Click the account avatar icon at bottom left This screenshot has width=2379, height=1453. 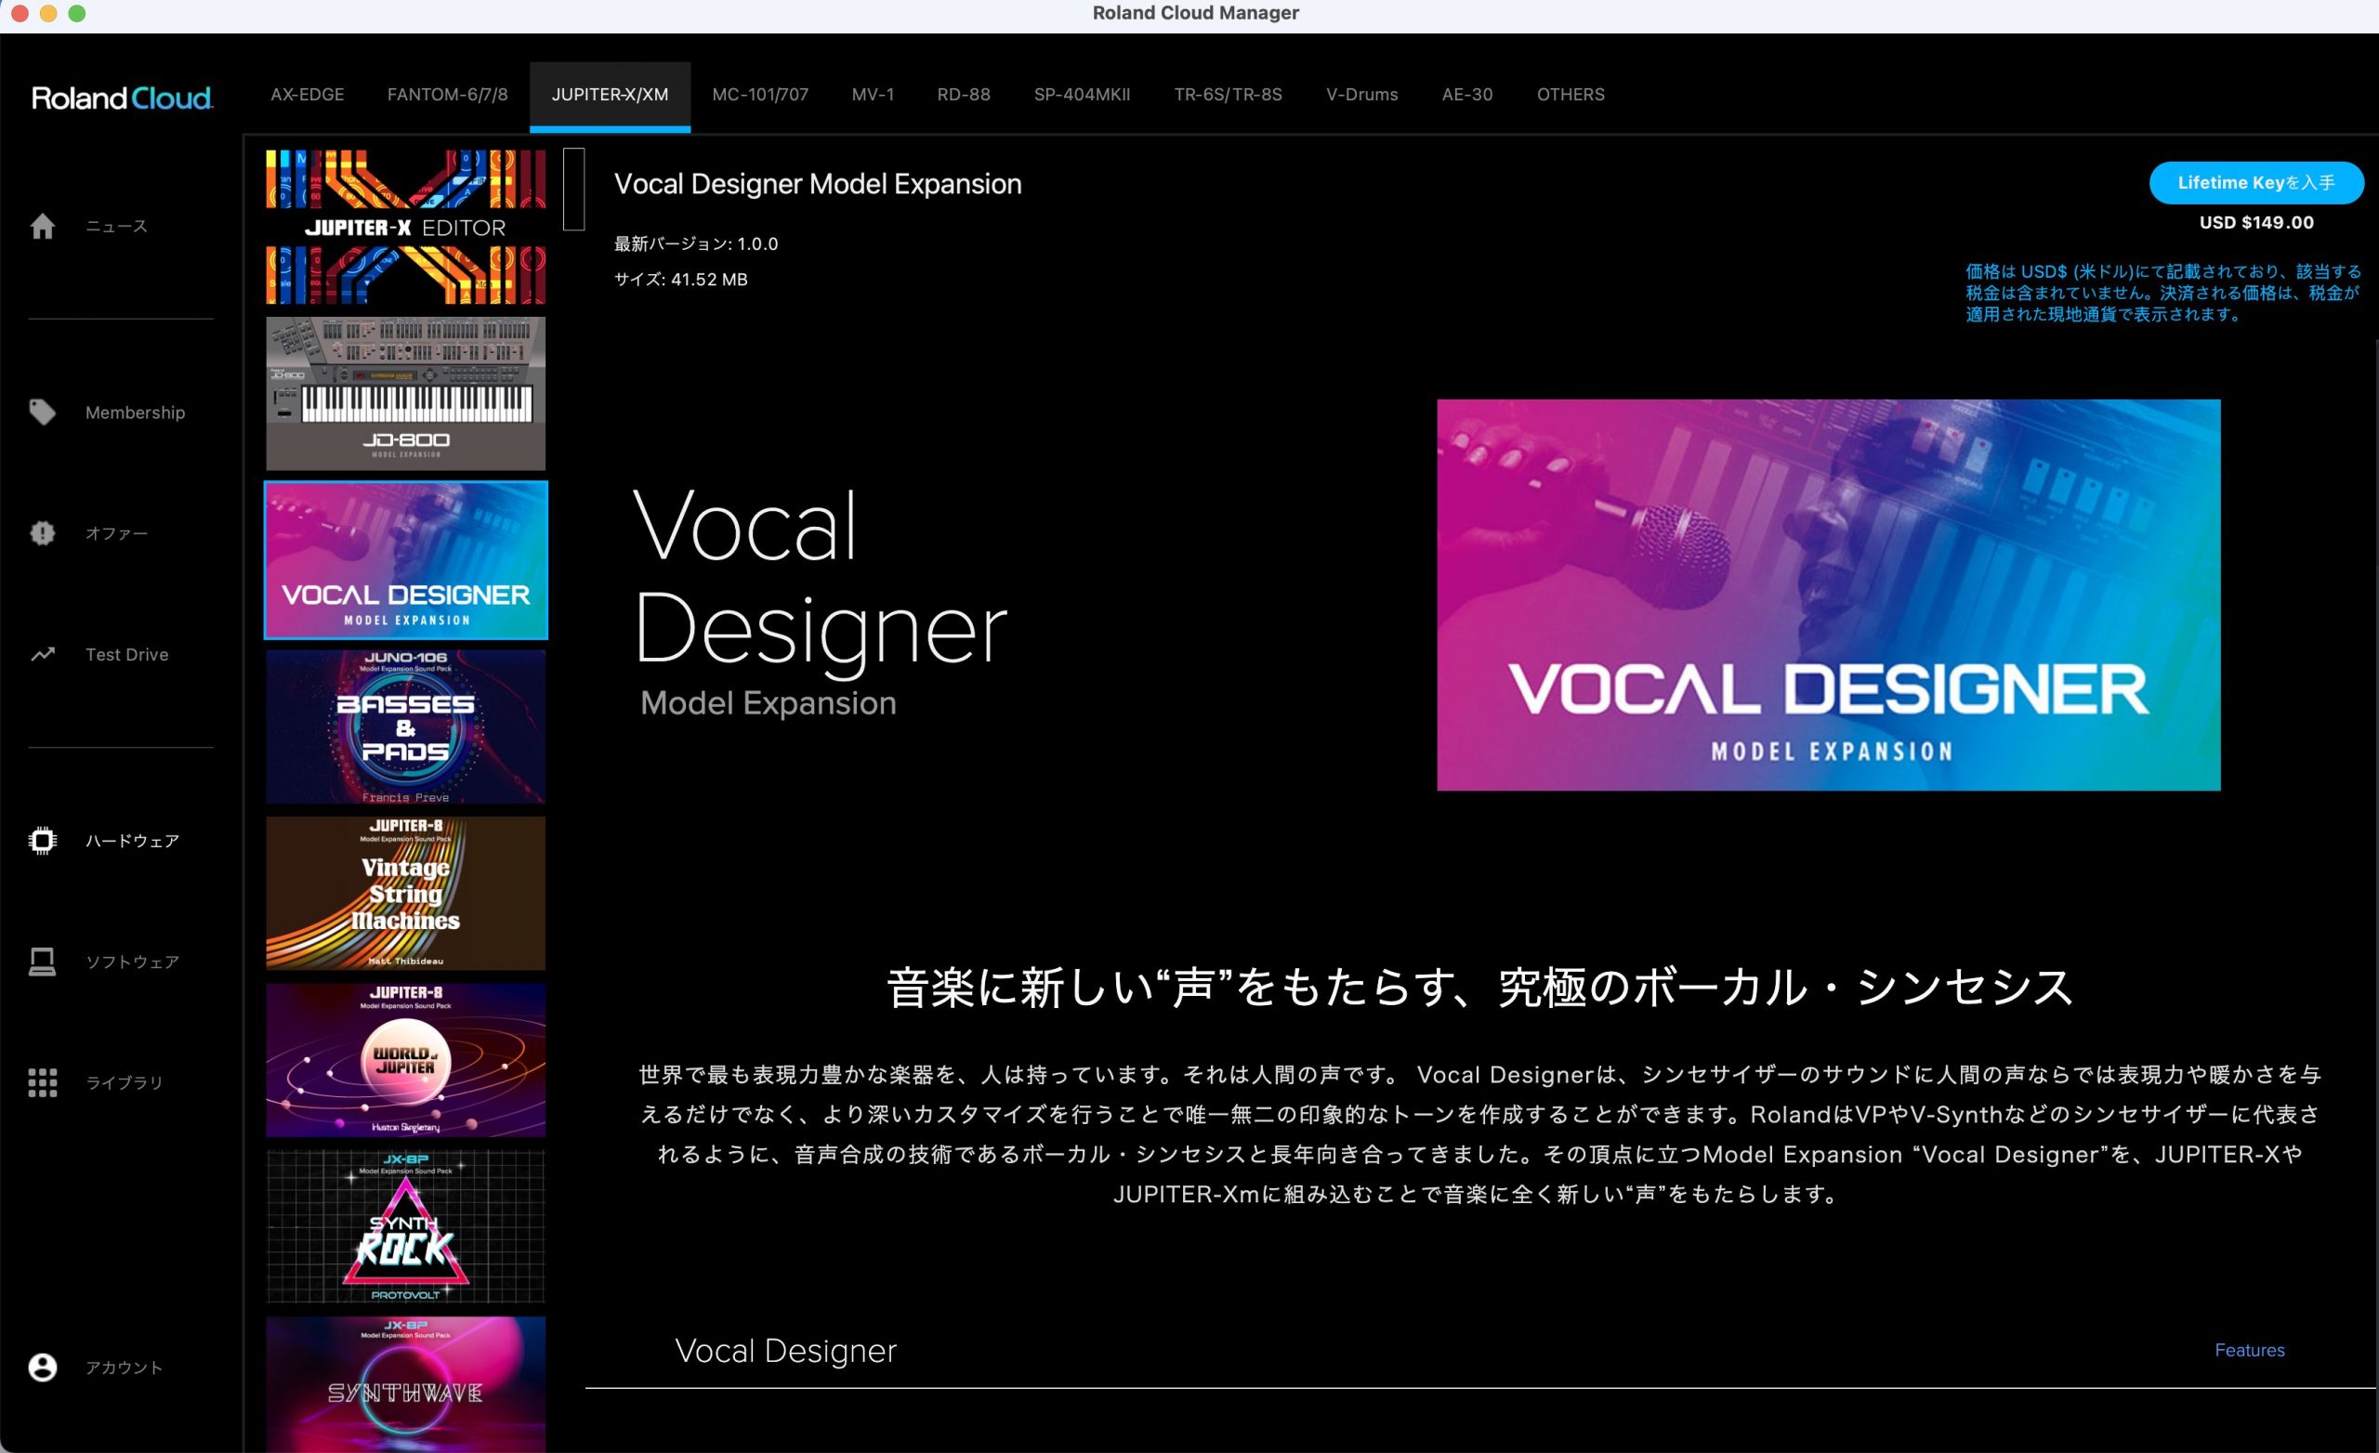[x=43, y=1368]
